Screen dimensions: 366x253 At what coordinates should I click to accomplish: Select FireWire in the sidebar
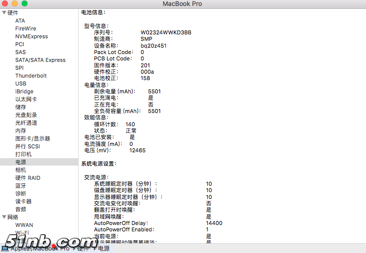pyautogui.click(x=26, y=28)
